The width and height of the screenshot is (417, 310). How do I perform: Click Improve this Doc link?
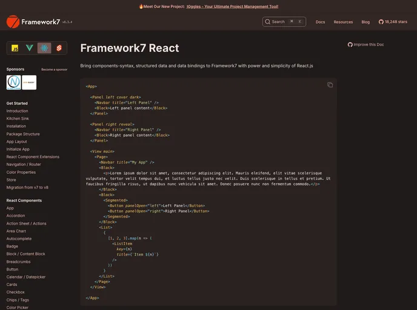tap(365, 45)
